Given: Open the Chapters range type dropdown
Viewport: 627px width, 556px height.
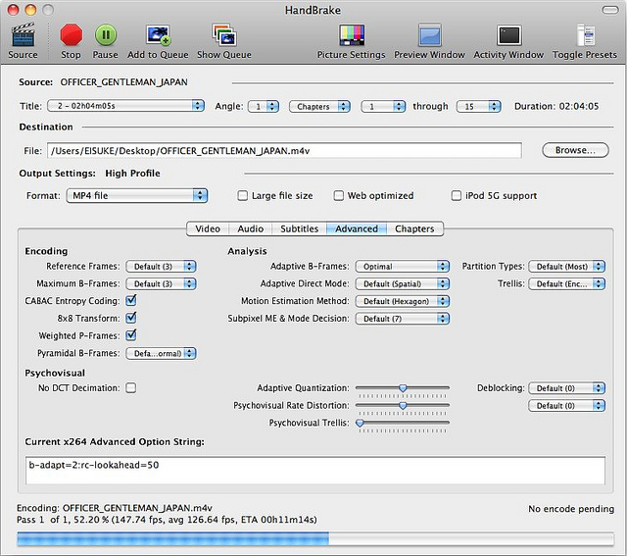Looking at the screenshot, I should (x=319, y=107).
